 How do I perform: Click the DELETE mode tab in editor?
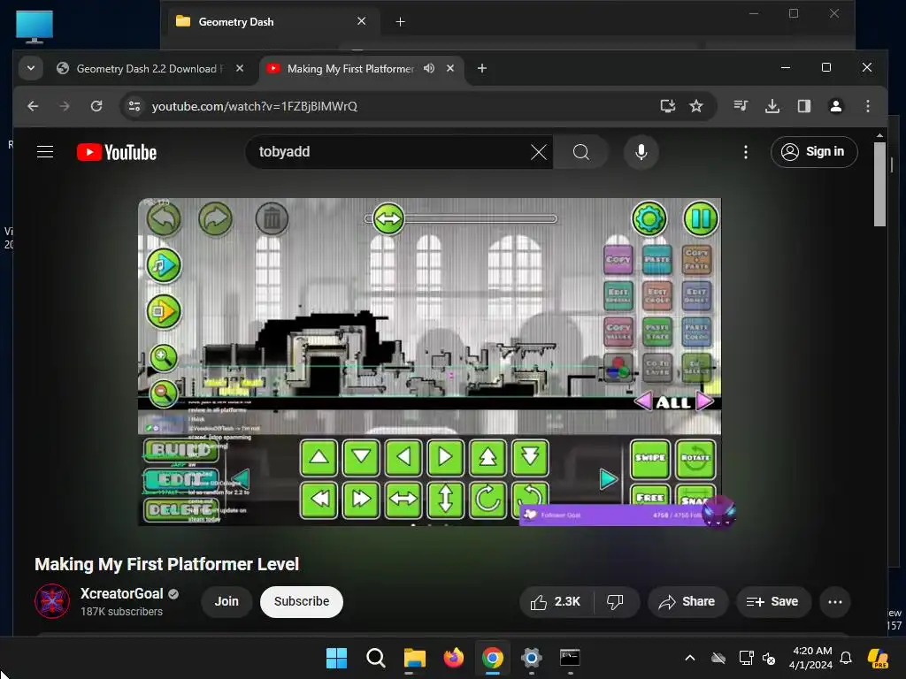(180, 510)
